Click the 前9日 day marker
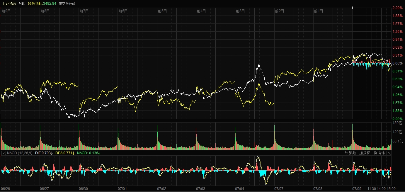 [6, 11]
